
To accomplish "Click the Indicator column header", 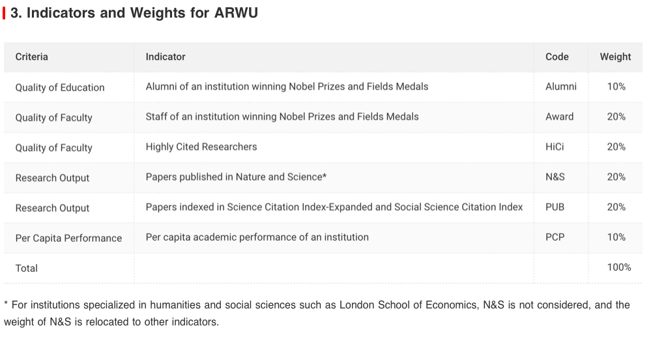I will coord(166,57).
